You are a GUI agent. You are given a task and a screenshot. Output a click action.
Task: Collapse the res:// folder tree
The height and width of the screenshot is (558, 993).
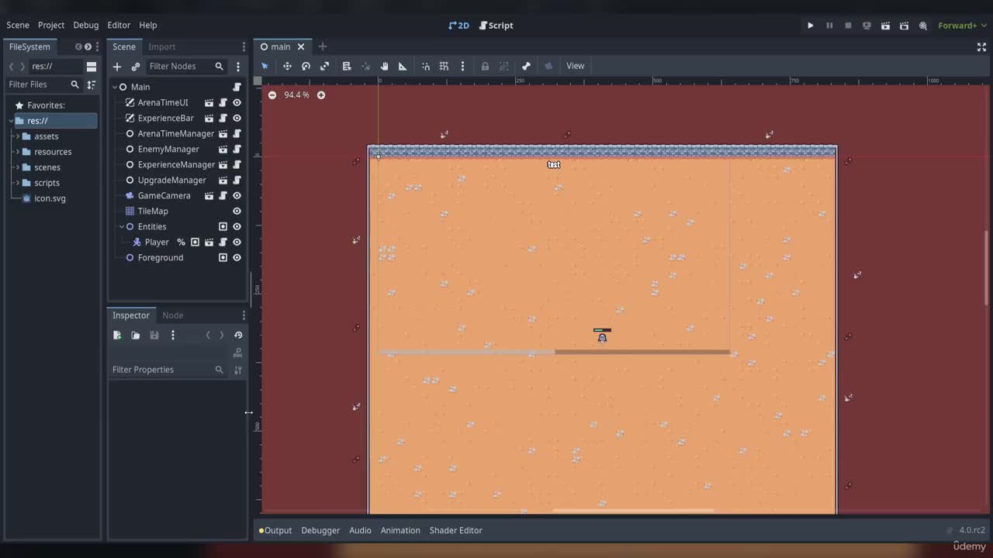coord(10,121)
